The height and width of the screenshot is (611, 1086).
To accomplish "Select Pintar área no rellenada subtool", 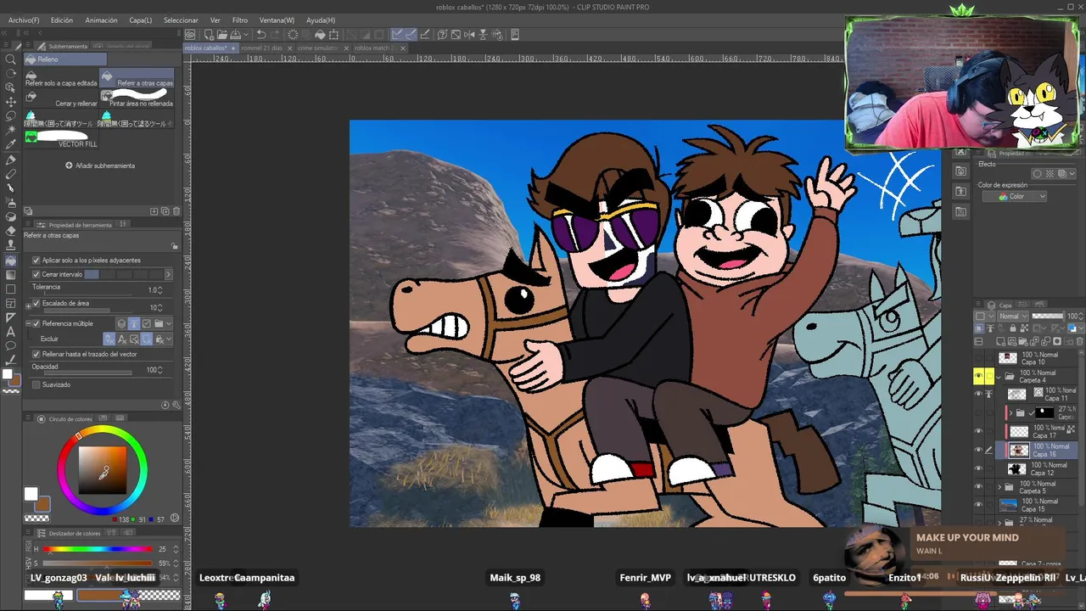I will tap(137, 98).
